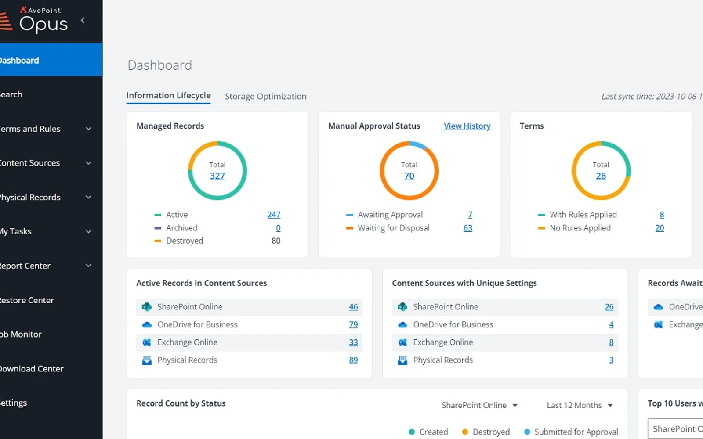This screenshot has width=703, height=439.
Task: Click Physical Records icon in Active Records
Action: click(147, 360)
